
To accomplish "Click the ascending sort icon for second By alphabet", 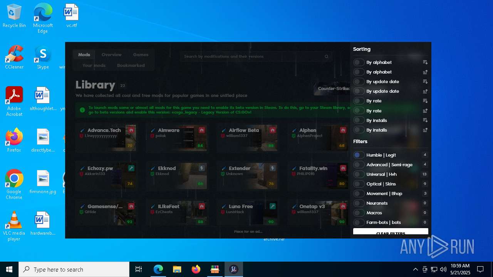I will 425,72.
